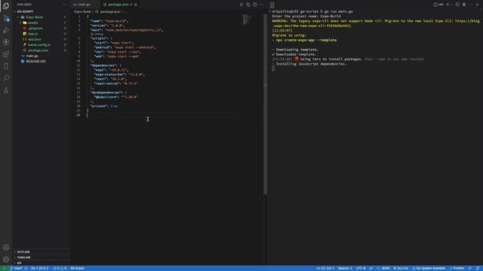Open the Search view in the activity bar
The height and width of the screenshot is (271, 483).
6,78
